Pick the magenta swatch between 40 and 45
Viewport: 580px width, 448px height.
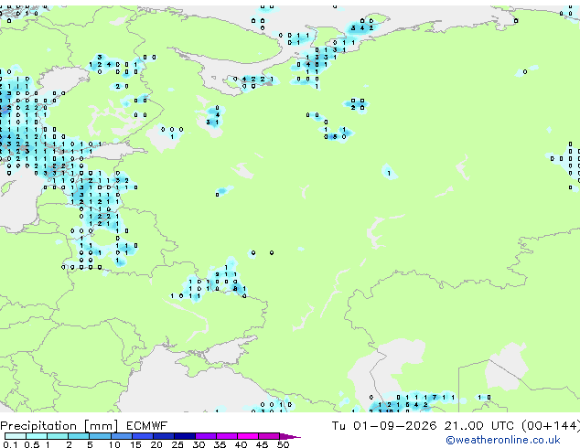pyautogui.click(x=248, y=436)
